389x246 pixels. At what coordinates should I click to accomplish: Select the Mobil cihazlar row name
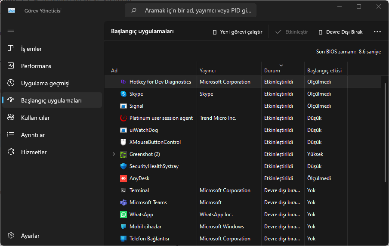145,227
